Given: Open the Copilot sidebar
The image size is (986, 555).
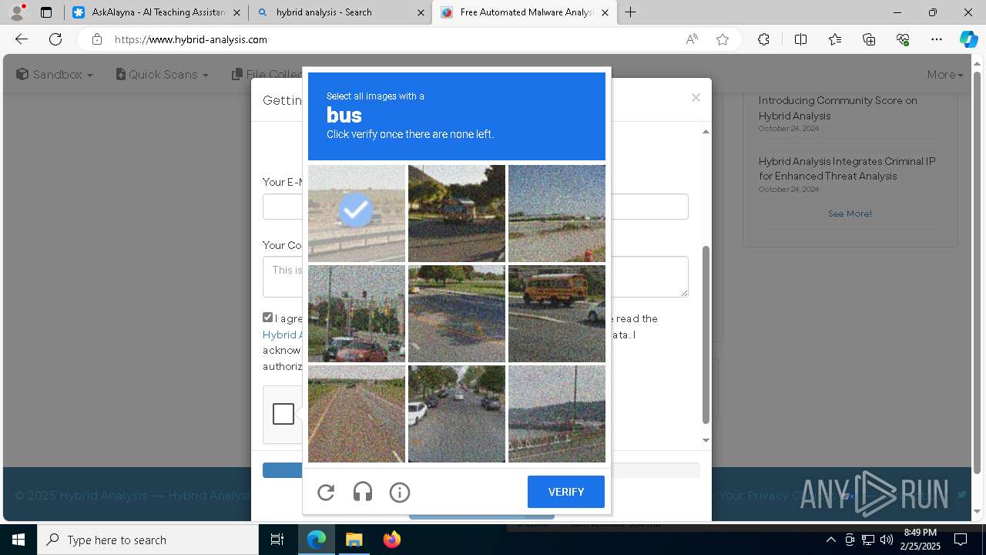Looking at the screenshot, I should pos(968,39).
